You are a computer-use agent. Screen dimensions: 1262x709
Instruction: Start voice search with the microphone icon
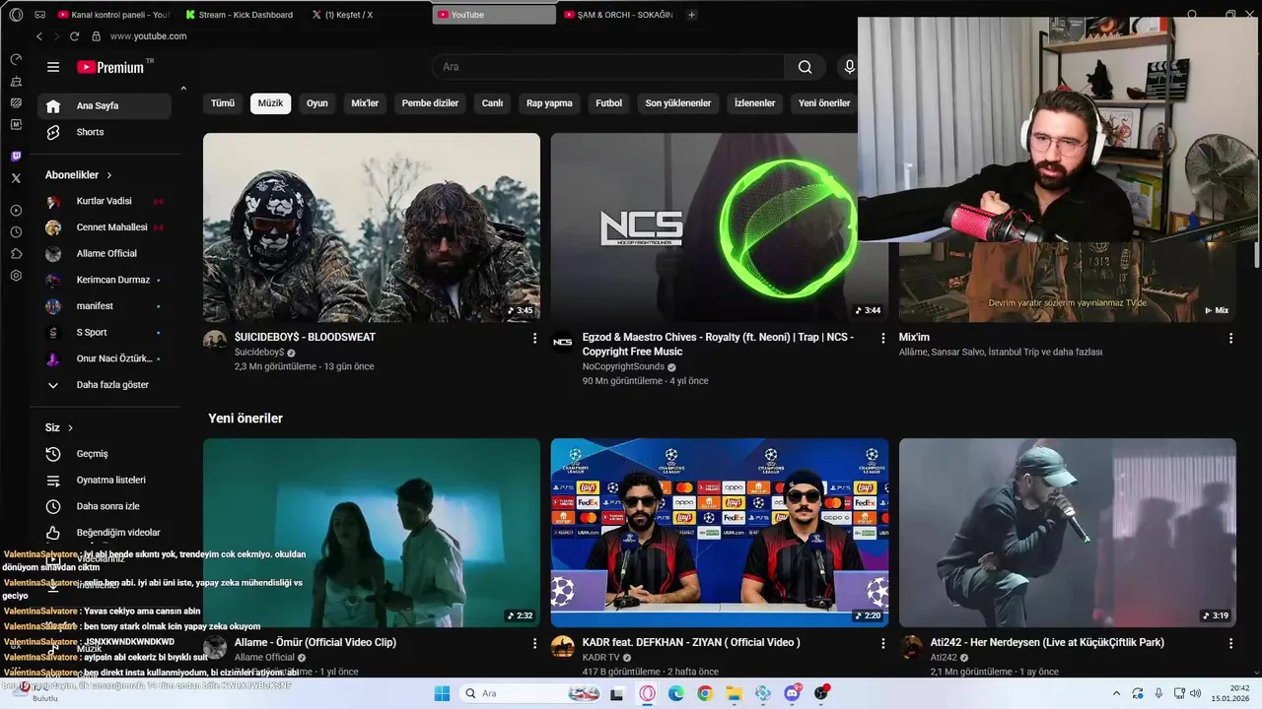(x=849, y=67)
